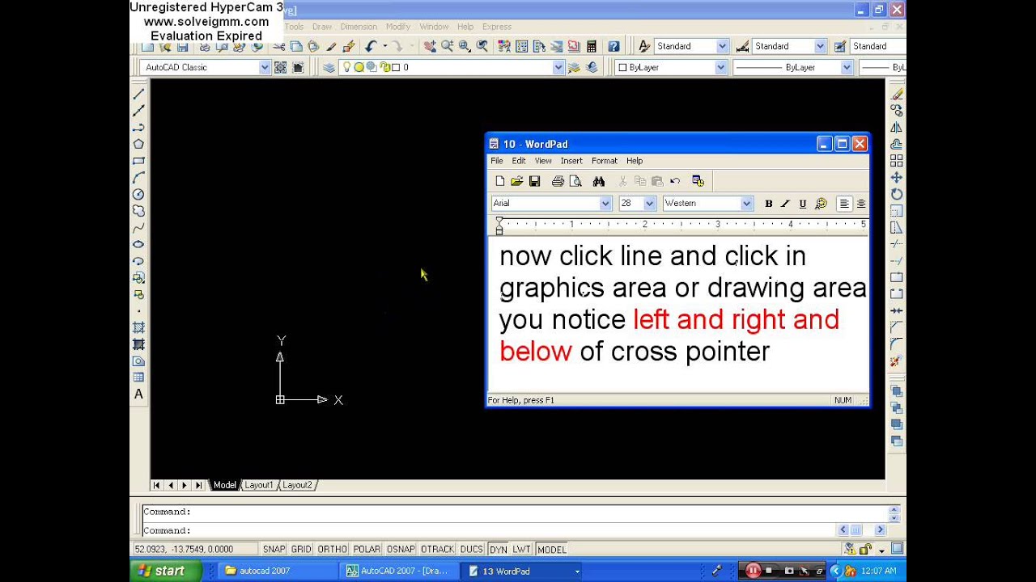Screen dimensions: 1036x582
Task: Open the WordPad File menu
Action: 496,161
